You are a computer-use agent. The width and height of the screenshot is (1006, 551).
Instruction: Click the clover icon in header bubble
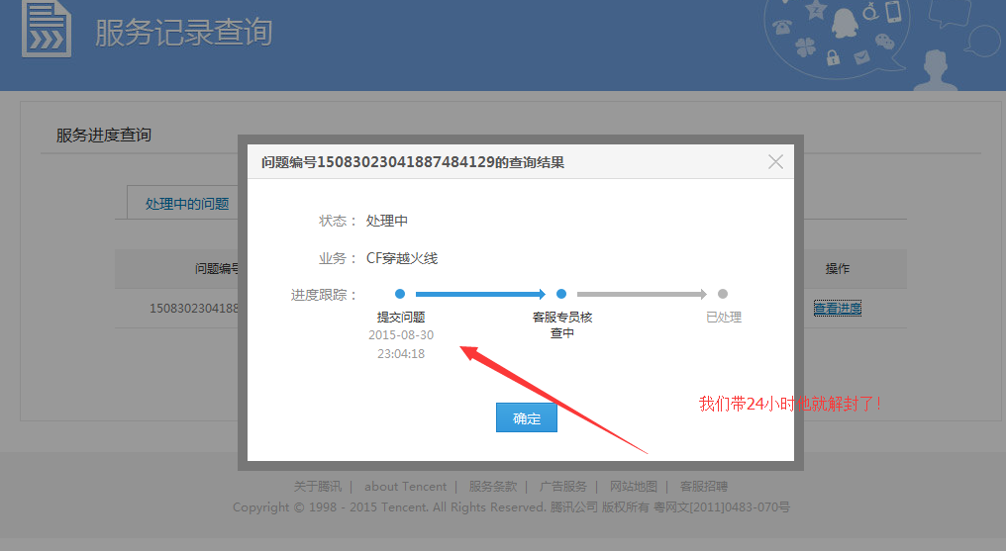coord(805,46)
